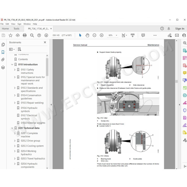Zoom in with the plus icon

point(102,35)
